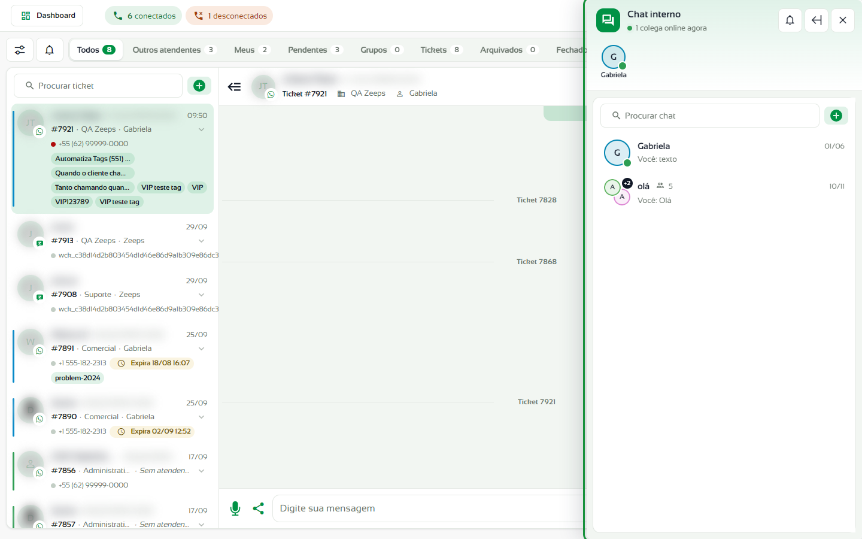Screen dimensions: 862x539
Task: Add a new ticket with green plus
Action: tap(199, 86)
